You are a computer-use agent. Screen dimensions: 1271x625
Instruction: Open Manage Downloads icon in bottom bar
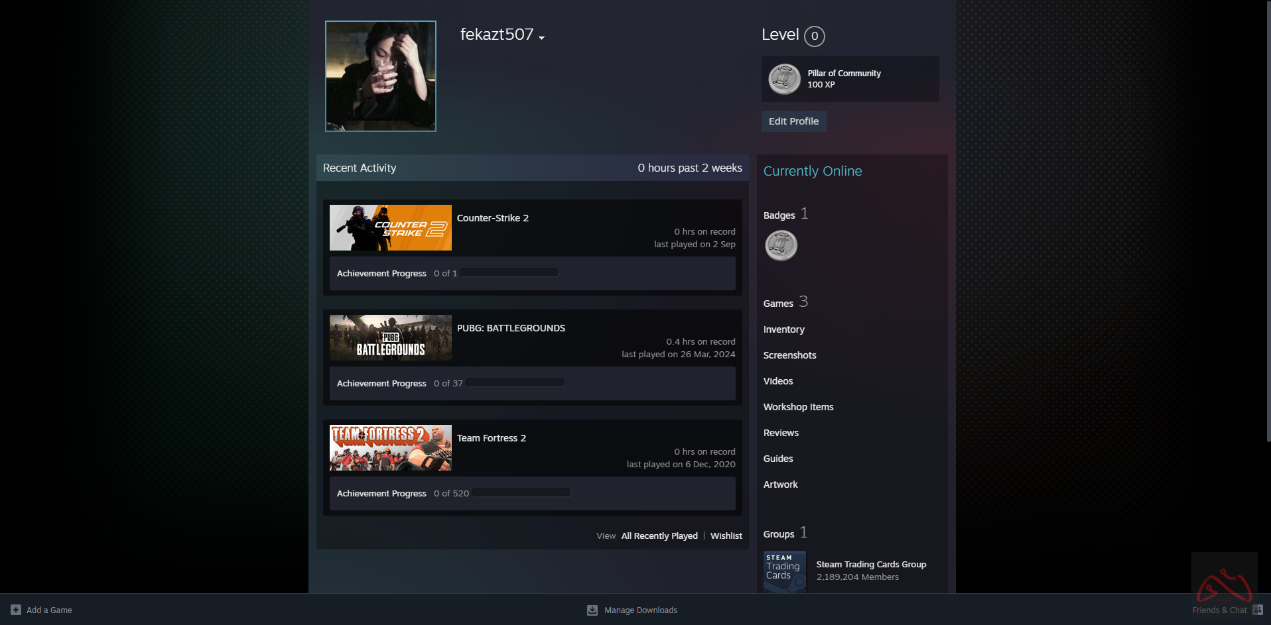tap(592, 610)
